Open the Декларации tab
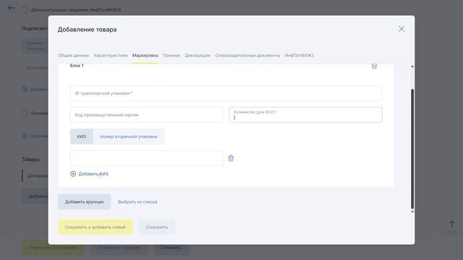 pyautogui.click(x=197, y=56)
